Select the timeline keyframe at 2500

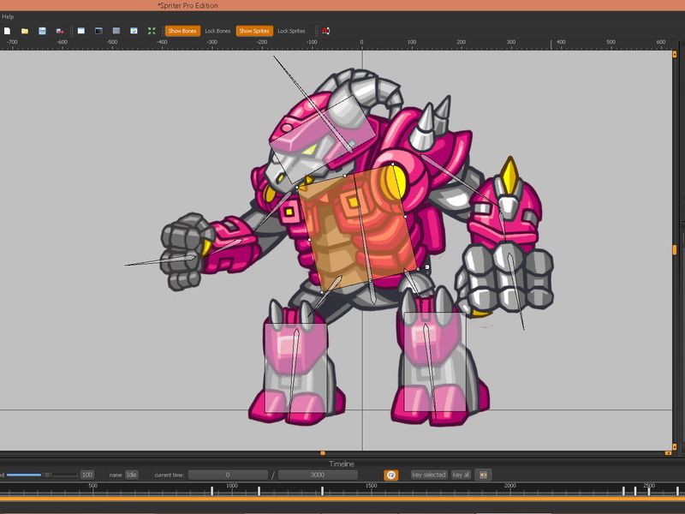click(x=649, y=491)
